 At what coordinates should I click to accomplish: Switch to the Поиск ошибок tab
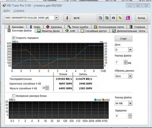point(78,27)
